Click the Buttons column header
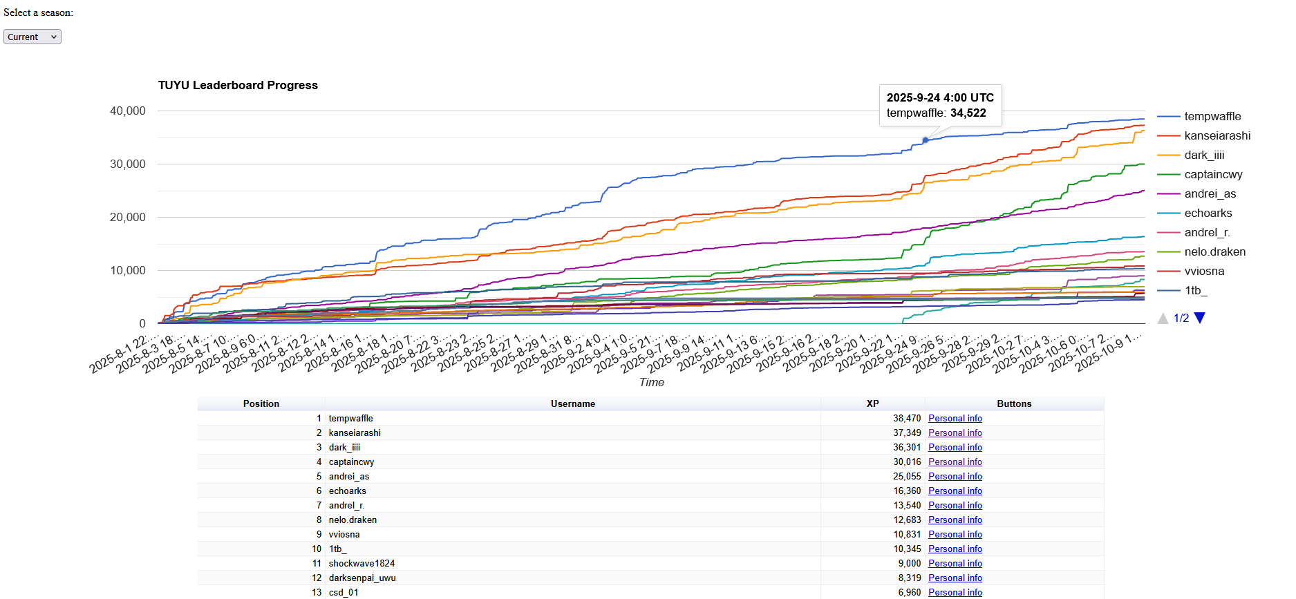The width and height of the screenshot is (1296, 599). (1014, 403)
